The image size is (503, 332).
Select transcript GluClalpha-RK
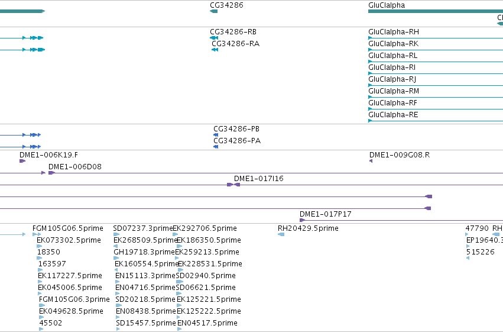click(x=393, y=44)
